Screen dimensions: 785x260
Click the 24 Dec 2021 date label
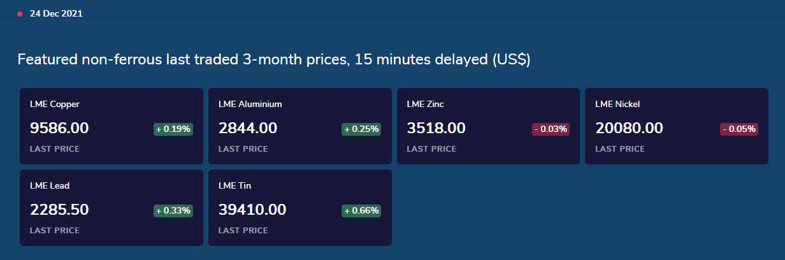tap(56, 14)
